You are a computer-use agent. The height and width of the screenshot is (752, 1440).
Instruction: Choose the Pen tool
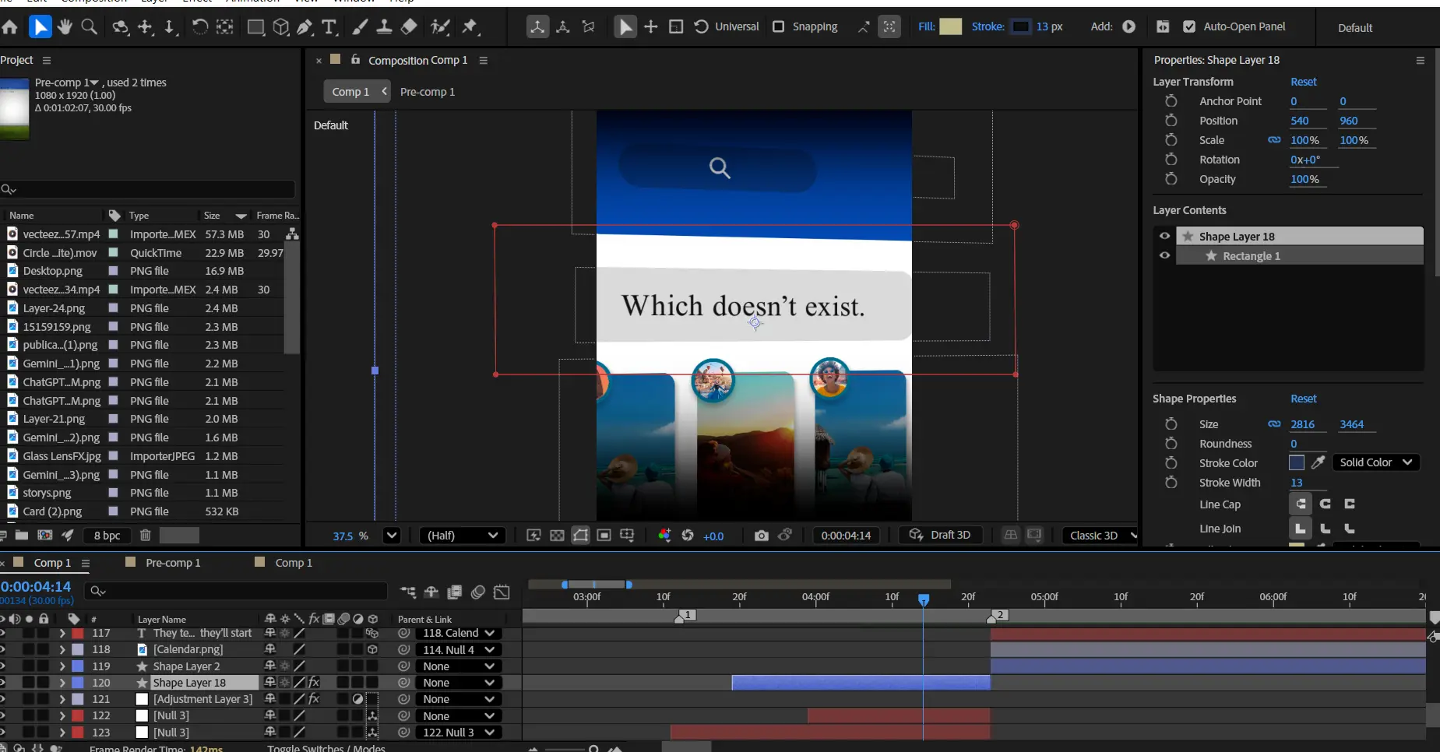(305, 27)
